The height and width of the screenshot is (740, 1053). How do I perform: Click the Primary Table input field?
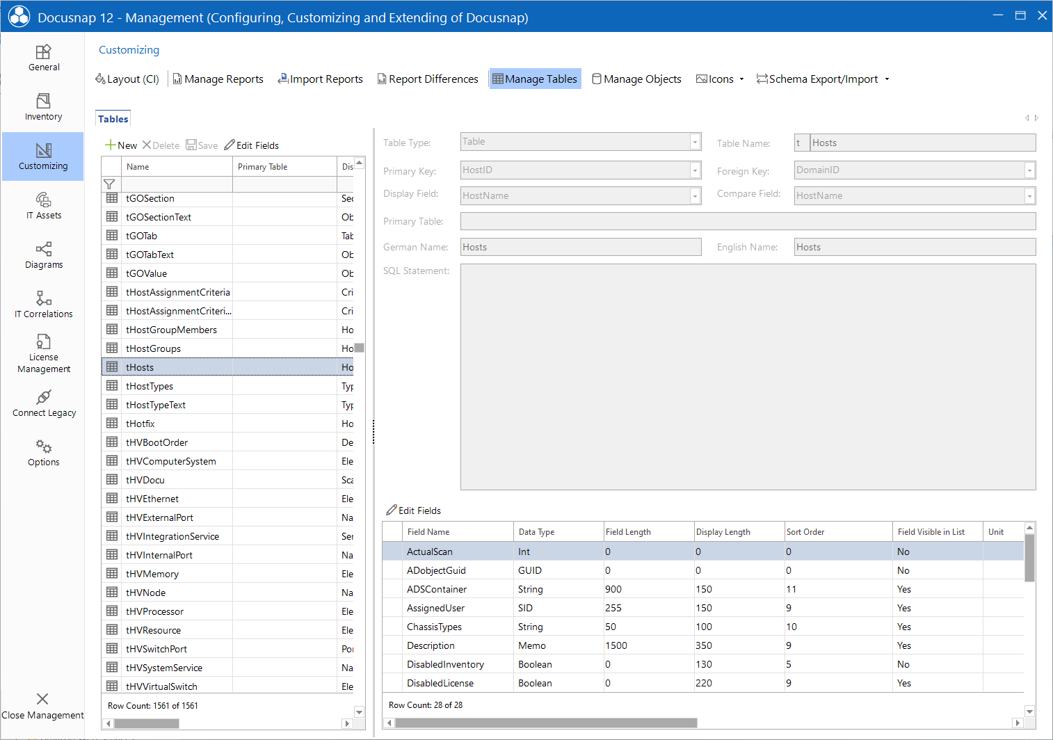[748, 221]
